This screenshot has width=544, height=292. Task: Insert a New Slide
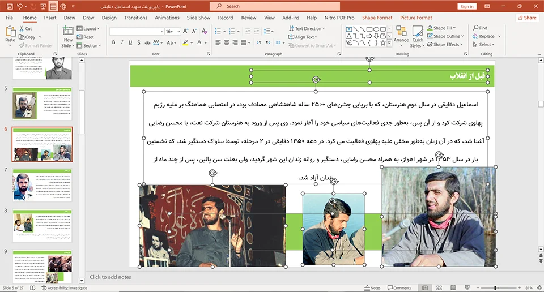[68, 37]
